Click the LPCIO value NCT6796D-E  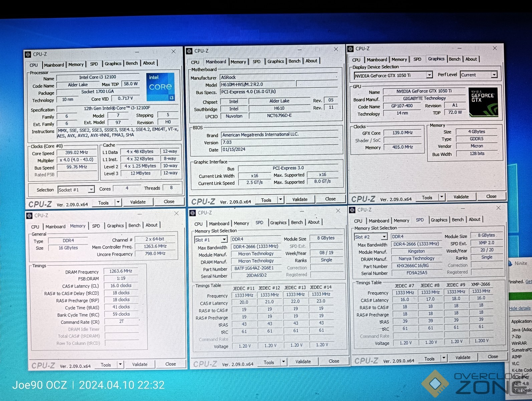coord(279,116)
